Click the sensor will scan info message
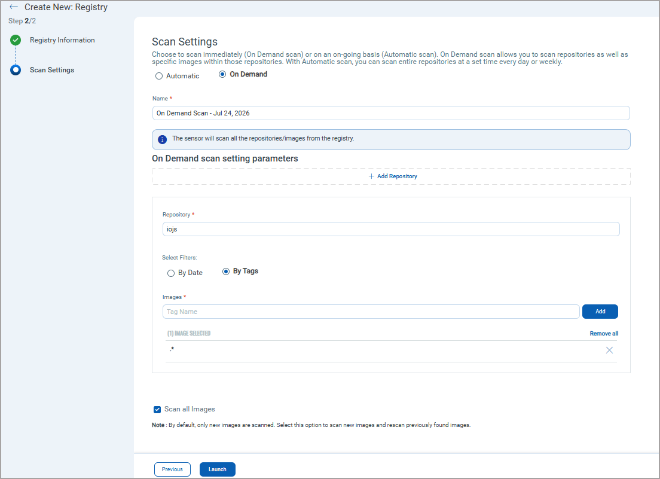 coord(263,139)
